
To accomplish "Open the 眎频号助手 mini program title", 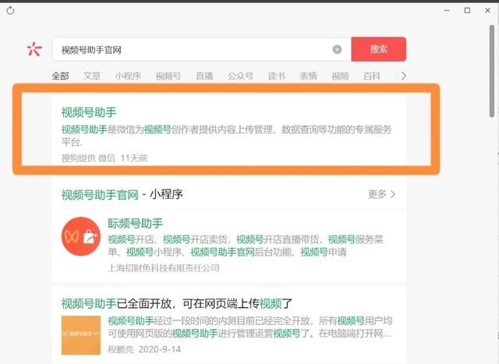I will tap(135, 224).
